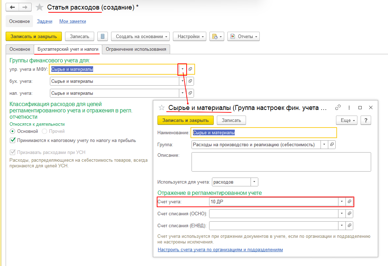Click into the Описание text area
The width and height of the screenshot is (388, 266).
pyautogui.click(x=281, y=162)
